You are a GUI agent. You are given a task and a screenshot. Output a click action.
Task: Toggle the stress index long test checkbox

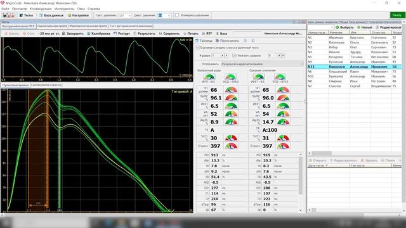[198, 47]
